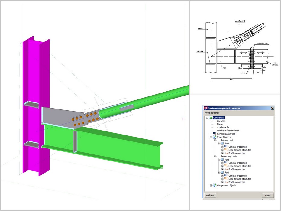Click Primary part's General properties icon

pos(226,147)
